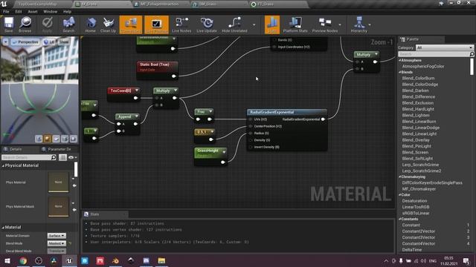476x267 pixels.
Task: Open the Blend Mode Masked dropdown
Action: coord(57,243)
